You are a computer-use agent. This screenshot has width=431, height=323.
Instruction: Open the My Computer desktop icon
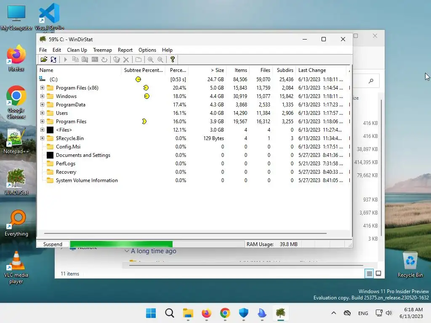click(x=16, y=17)
